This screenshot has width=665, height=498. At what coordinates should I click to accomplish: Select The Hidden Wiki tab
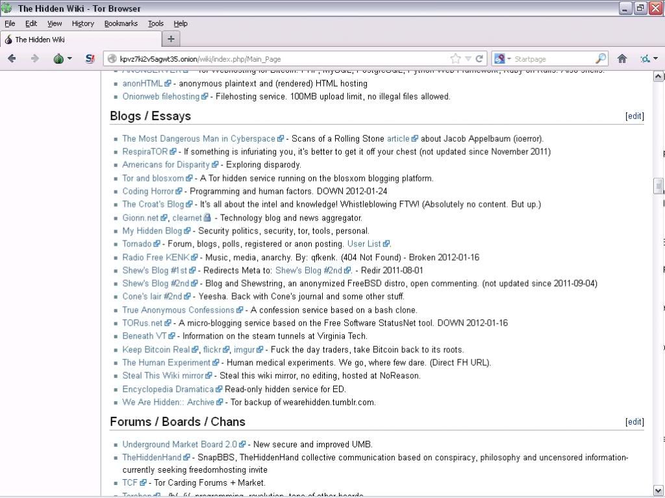(81, 40)
